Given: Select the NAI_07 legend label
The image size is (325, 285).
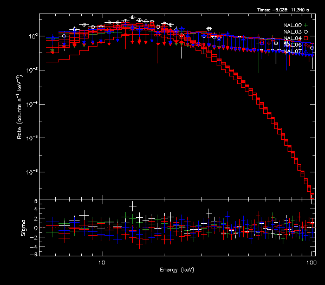Looking at the screenshot, I should click(x=292, y=51).
